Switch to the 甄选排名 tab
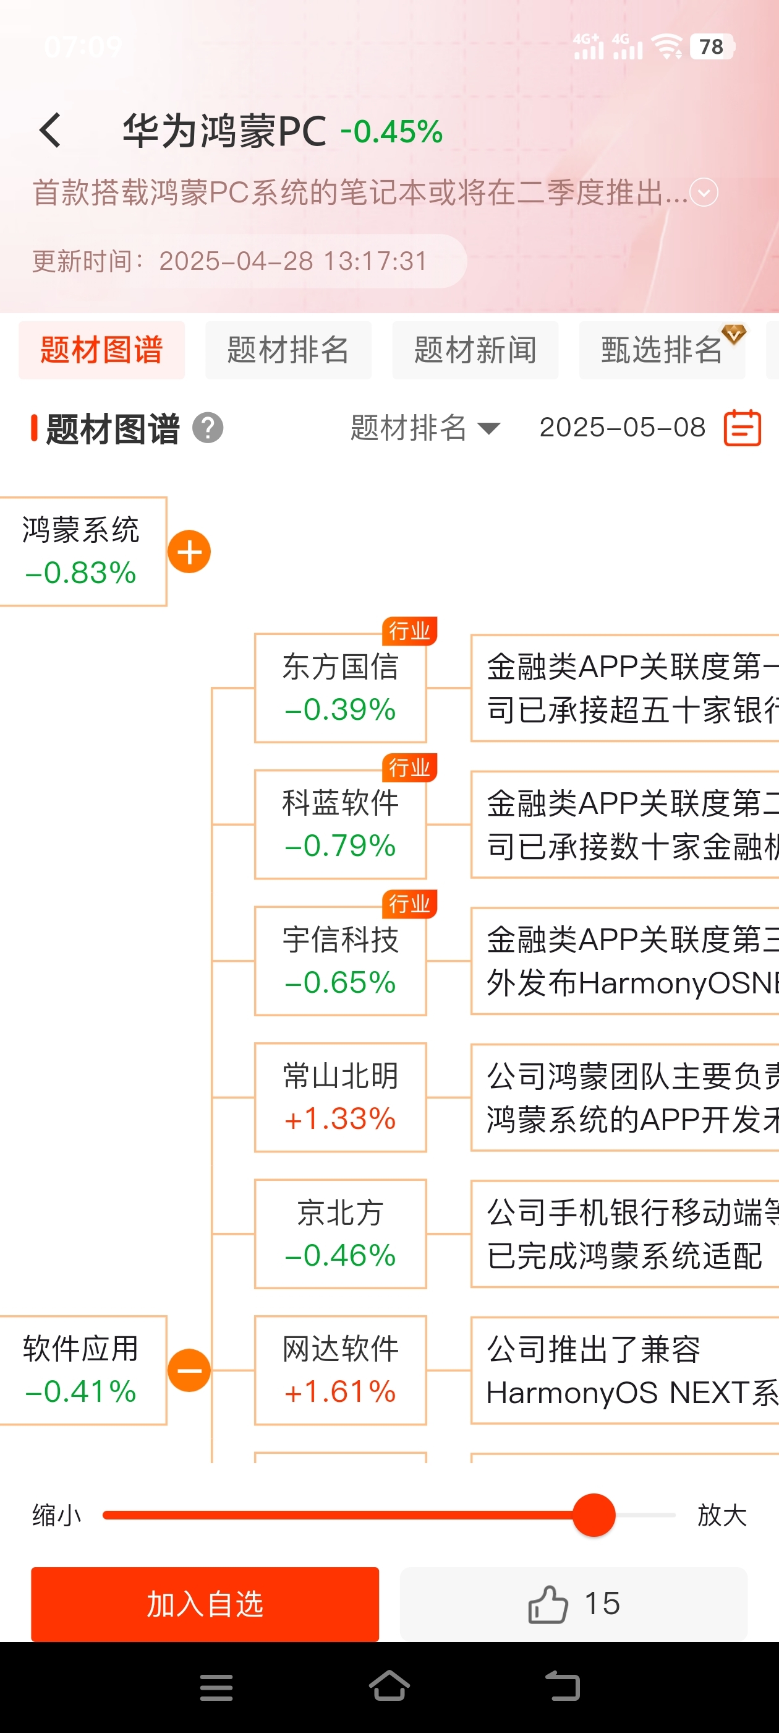The width and height of the screenshot is (779, 1733). tap(662, 350)
